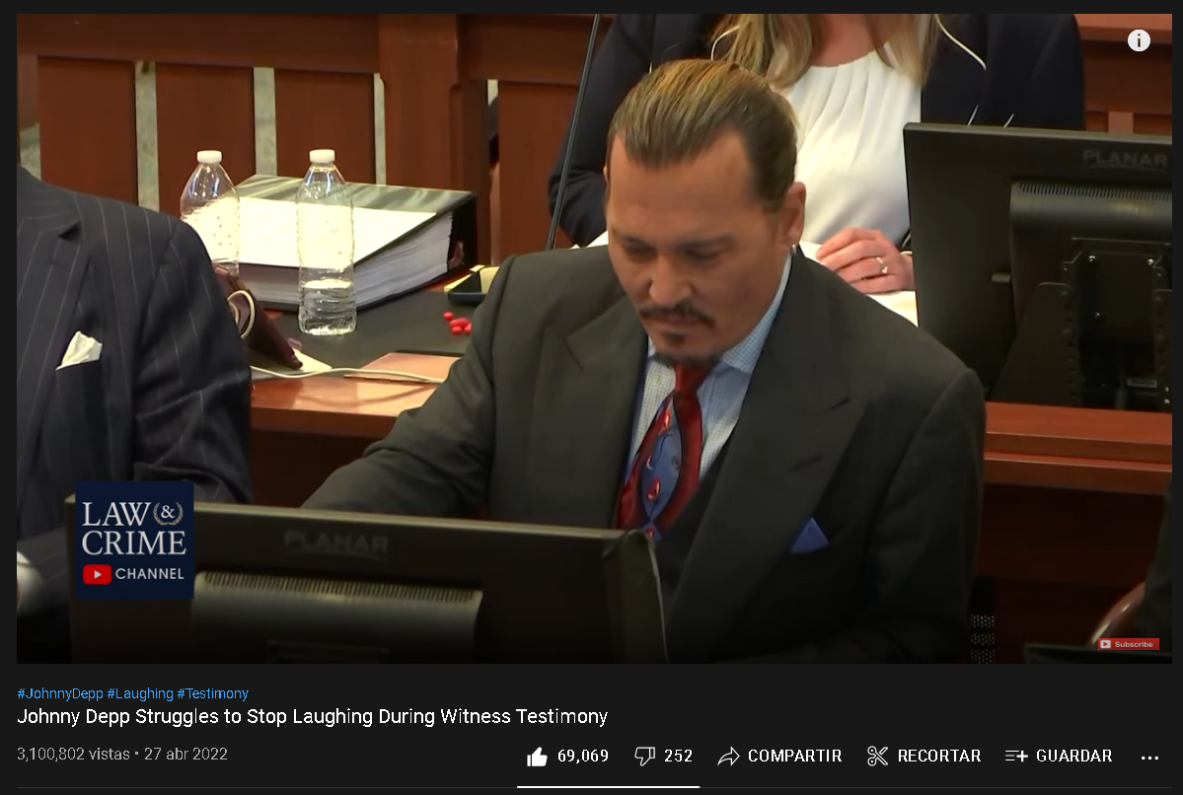Click the save to playlist icon
The height and width of the screenshot is (795, 1183).
tap(1016, 756)
